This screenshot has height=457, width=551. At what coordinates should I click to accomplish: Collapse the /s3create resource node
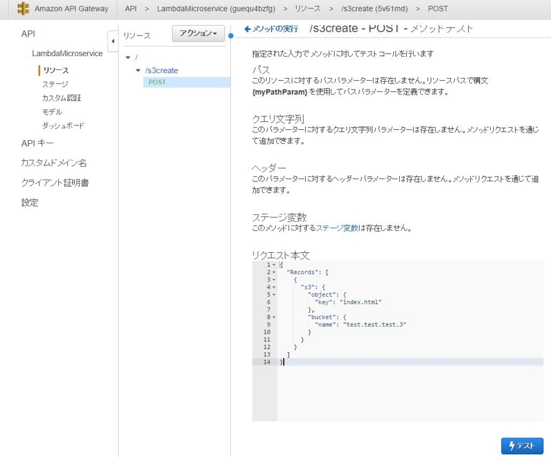pyautogui.click(x=138, y=69)
